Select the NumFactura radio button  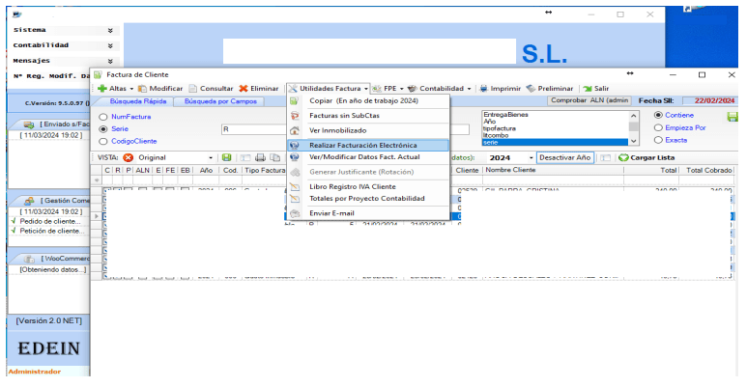(102, 117)
